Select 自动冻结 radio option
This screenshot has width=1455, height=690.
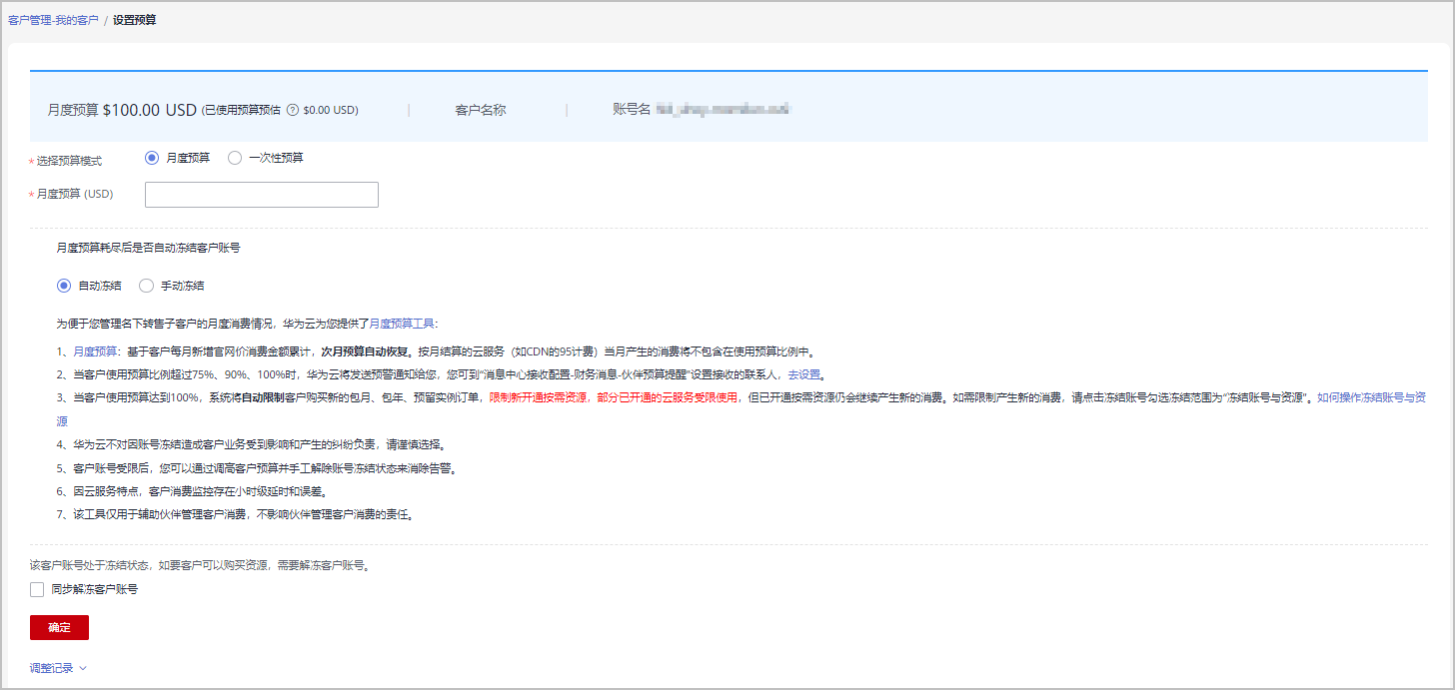point(64,286)
